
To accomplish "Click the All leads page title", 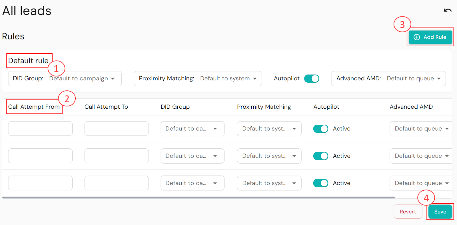I will (27, 11).
